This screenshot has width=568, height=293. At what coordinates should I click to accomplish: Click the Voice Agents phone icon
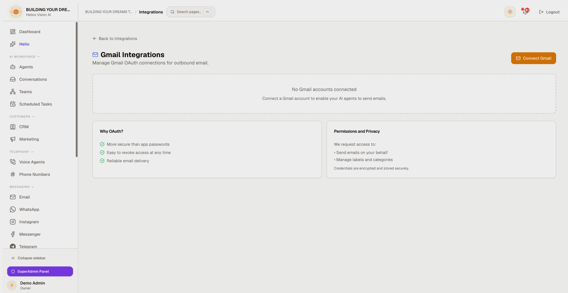(x=13, y=162)
